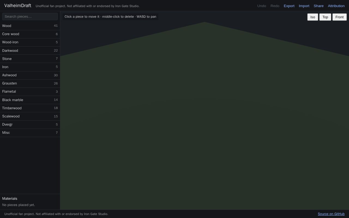349x218 pixels.
Task: Expand the Wood pieces category
Action: (x=30, y=26)
